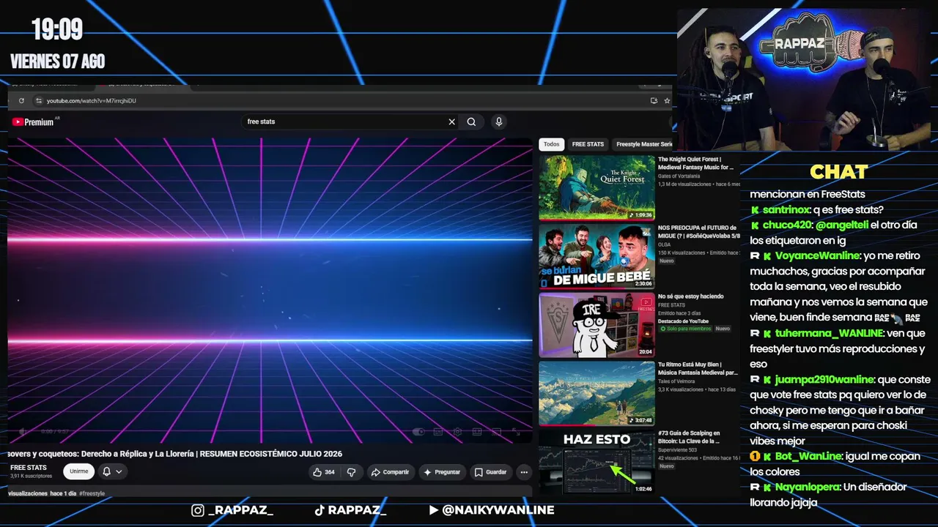Click chat username 'Bot_WanLine'
The width and height of the screenshot is (938, 527).
(808, 457)
